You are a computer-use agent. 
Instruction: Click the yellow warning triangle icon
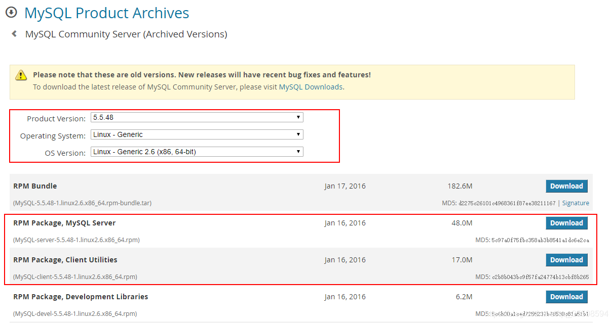(x=21, y=75)
